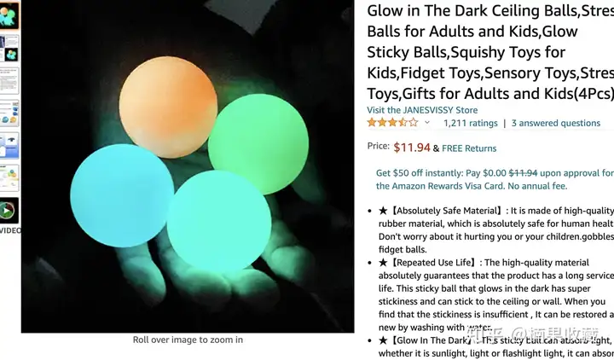Click the $11.94 price
The height and width of the screenshot is (360, 614).
[412, 148]
